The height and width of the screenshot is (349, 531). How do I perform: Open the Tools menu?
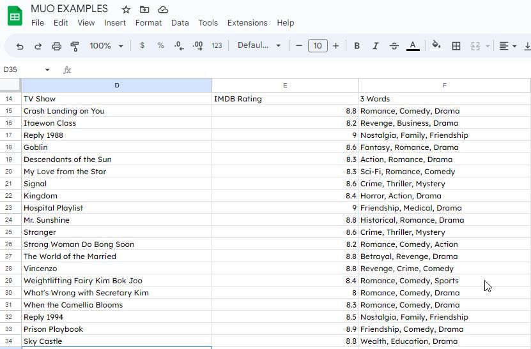point(208,23)
